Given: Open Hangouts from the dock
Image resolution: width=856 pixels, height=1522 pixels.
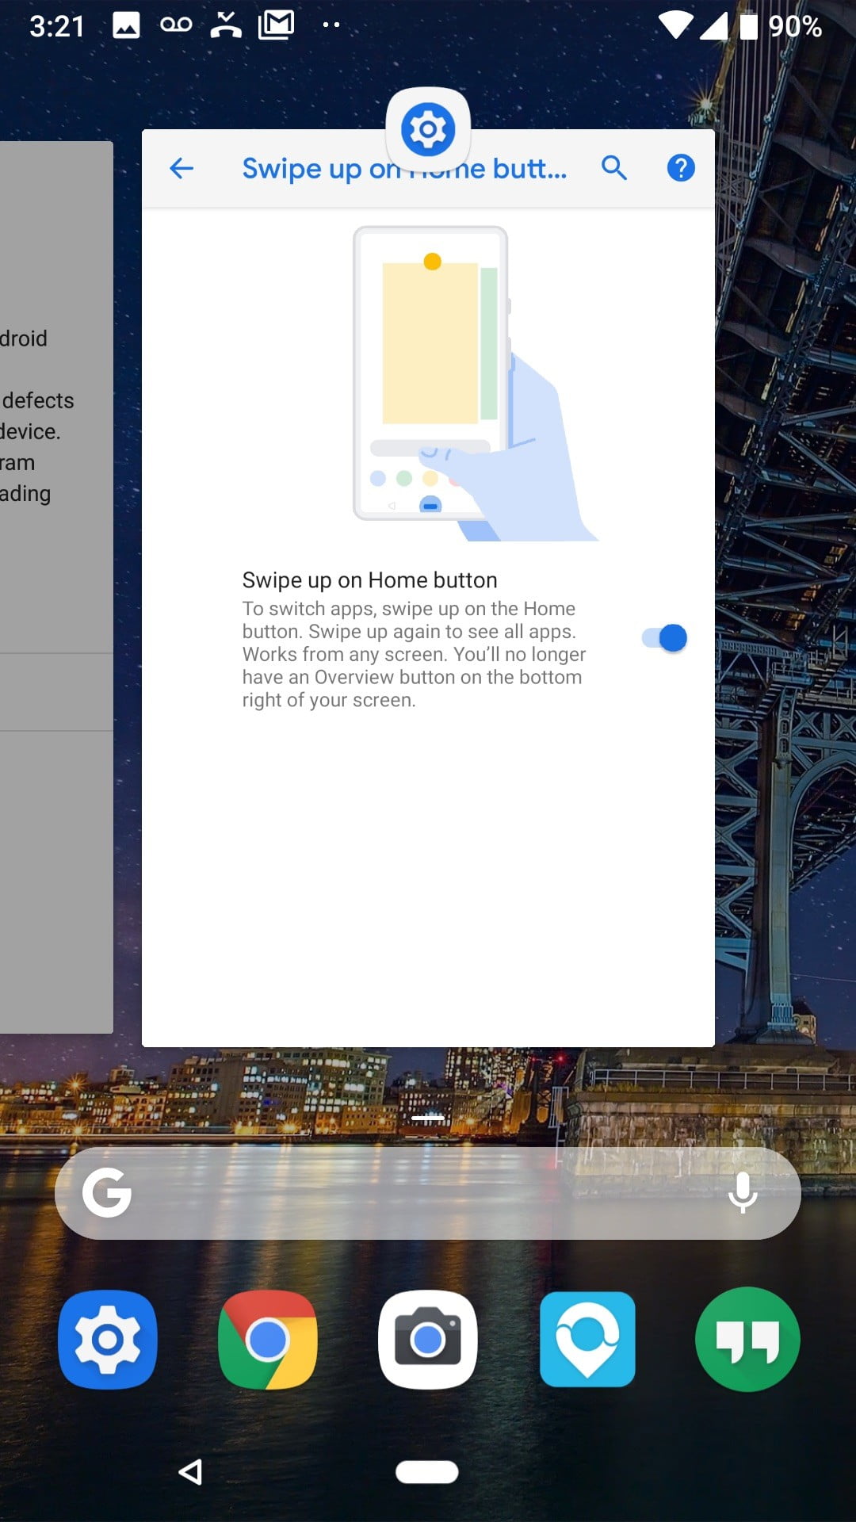Looking at the screenshot, I should pyautogui.click(x=747, y=1340).
